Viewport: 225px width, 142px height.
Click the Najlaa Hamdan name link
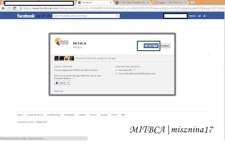91,70
